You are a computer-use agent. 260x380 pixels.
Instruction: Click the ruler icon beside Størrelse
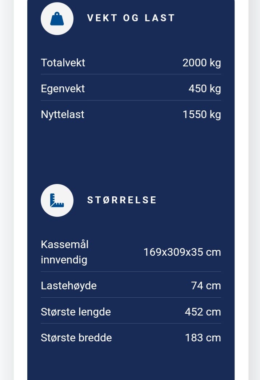57,200
